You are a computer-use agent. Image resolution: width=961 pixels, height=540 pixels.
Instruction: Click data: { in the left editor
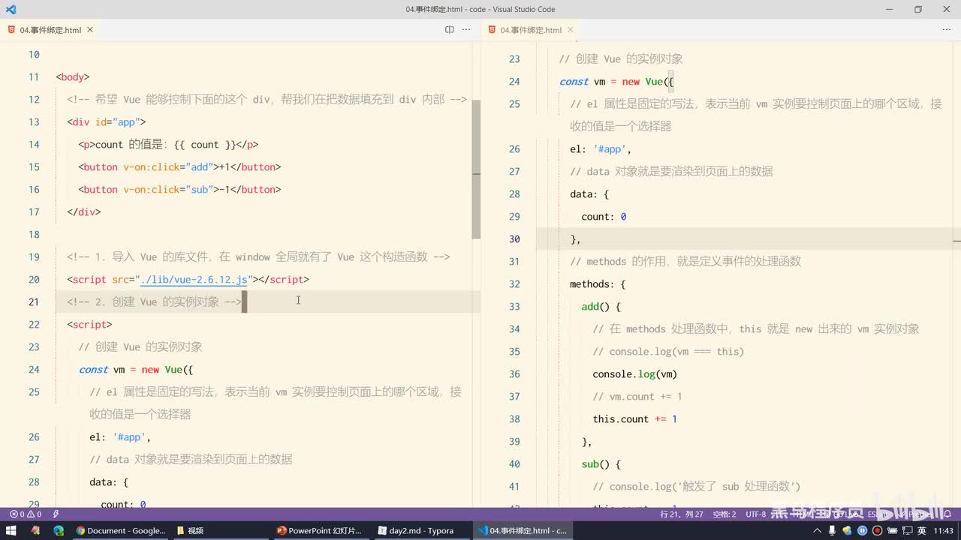[x=109, y=481]
